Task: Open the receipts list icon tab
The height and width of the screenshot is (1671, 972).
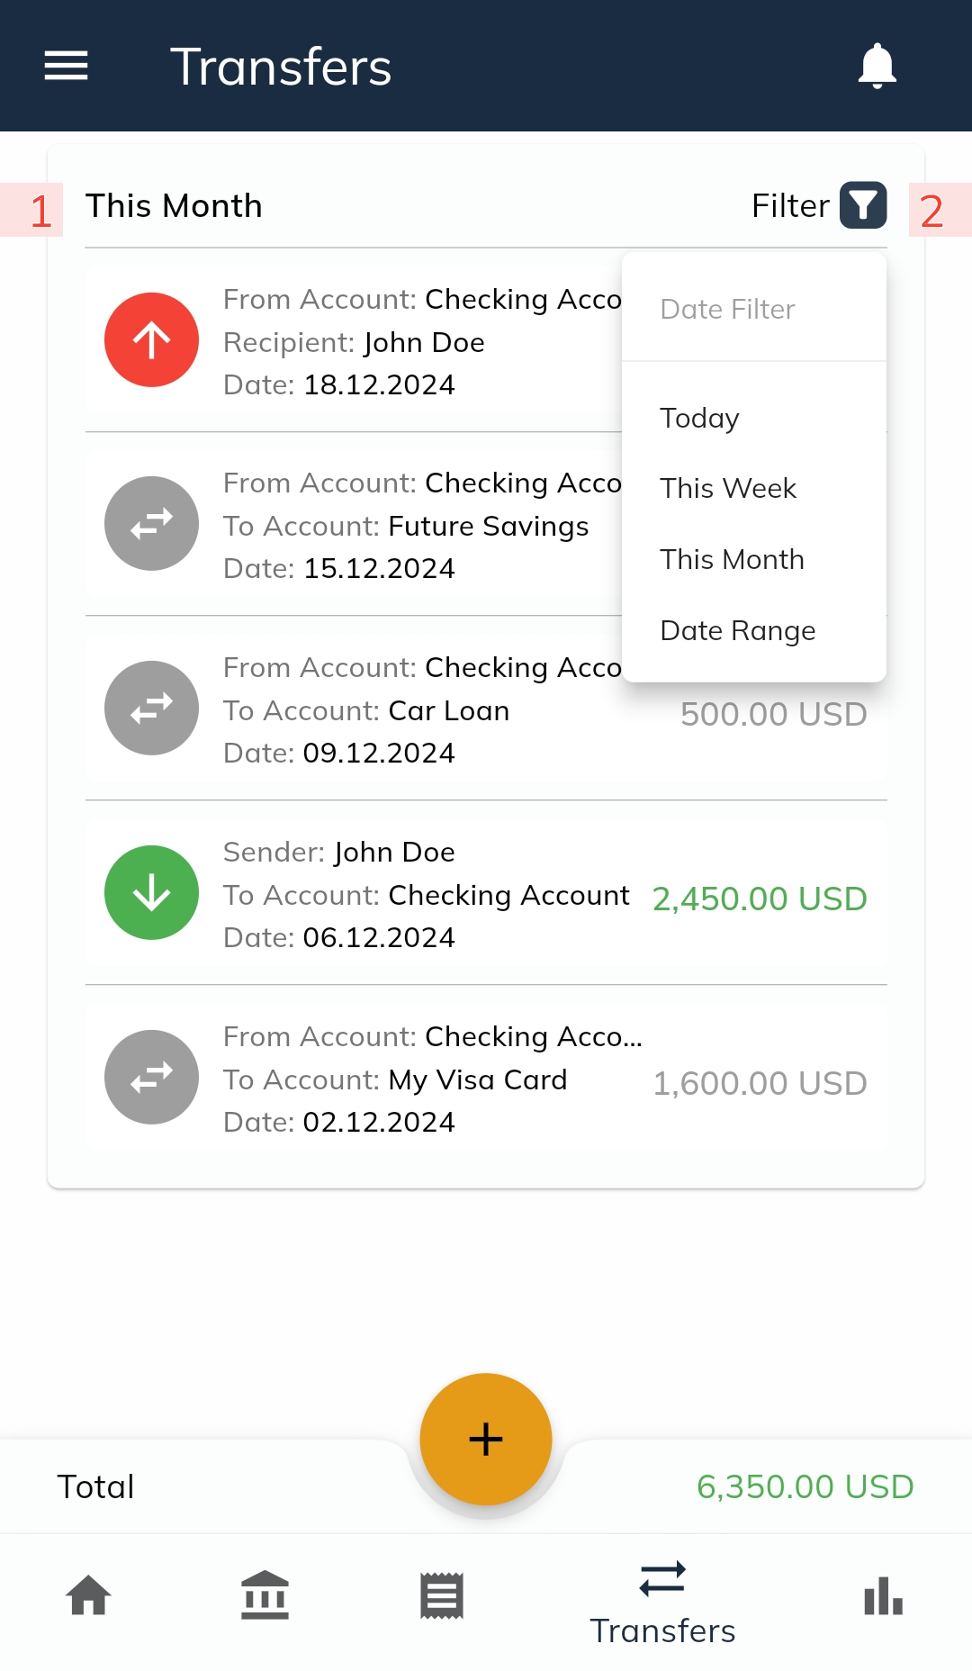Action: (x=442, y=1595)
